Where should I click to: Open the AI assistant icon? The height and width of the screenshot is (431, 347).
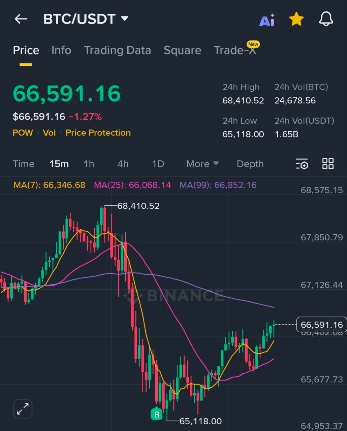267,20
